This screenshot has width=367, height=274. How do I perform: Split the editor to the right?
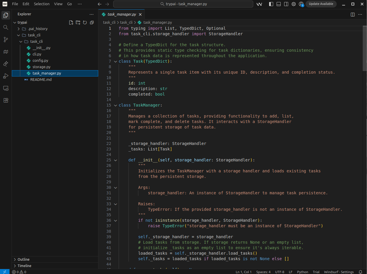coord(353,14)
